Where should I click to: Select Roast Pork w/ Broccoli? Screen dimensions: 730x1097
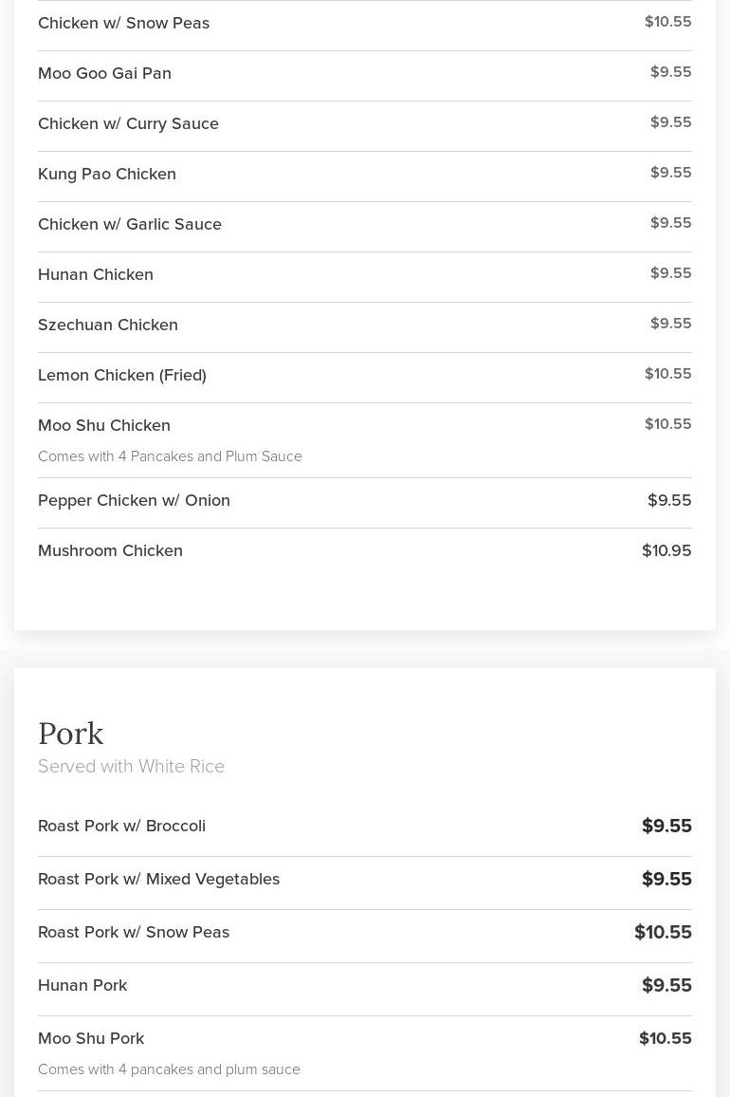point(121,826)
